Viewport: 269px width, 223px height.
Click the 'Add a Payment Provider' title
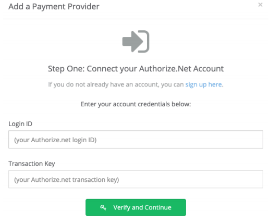pyautogui.click(x=54, y=7)
